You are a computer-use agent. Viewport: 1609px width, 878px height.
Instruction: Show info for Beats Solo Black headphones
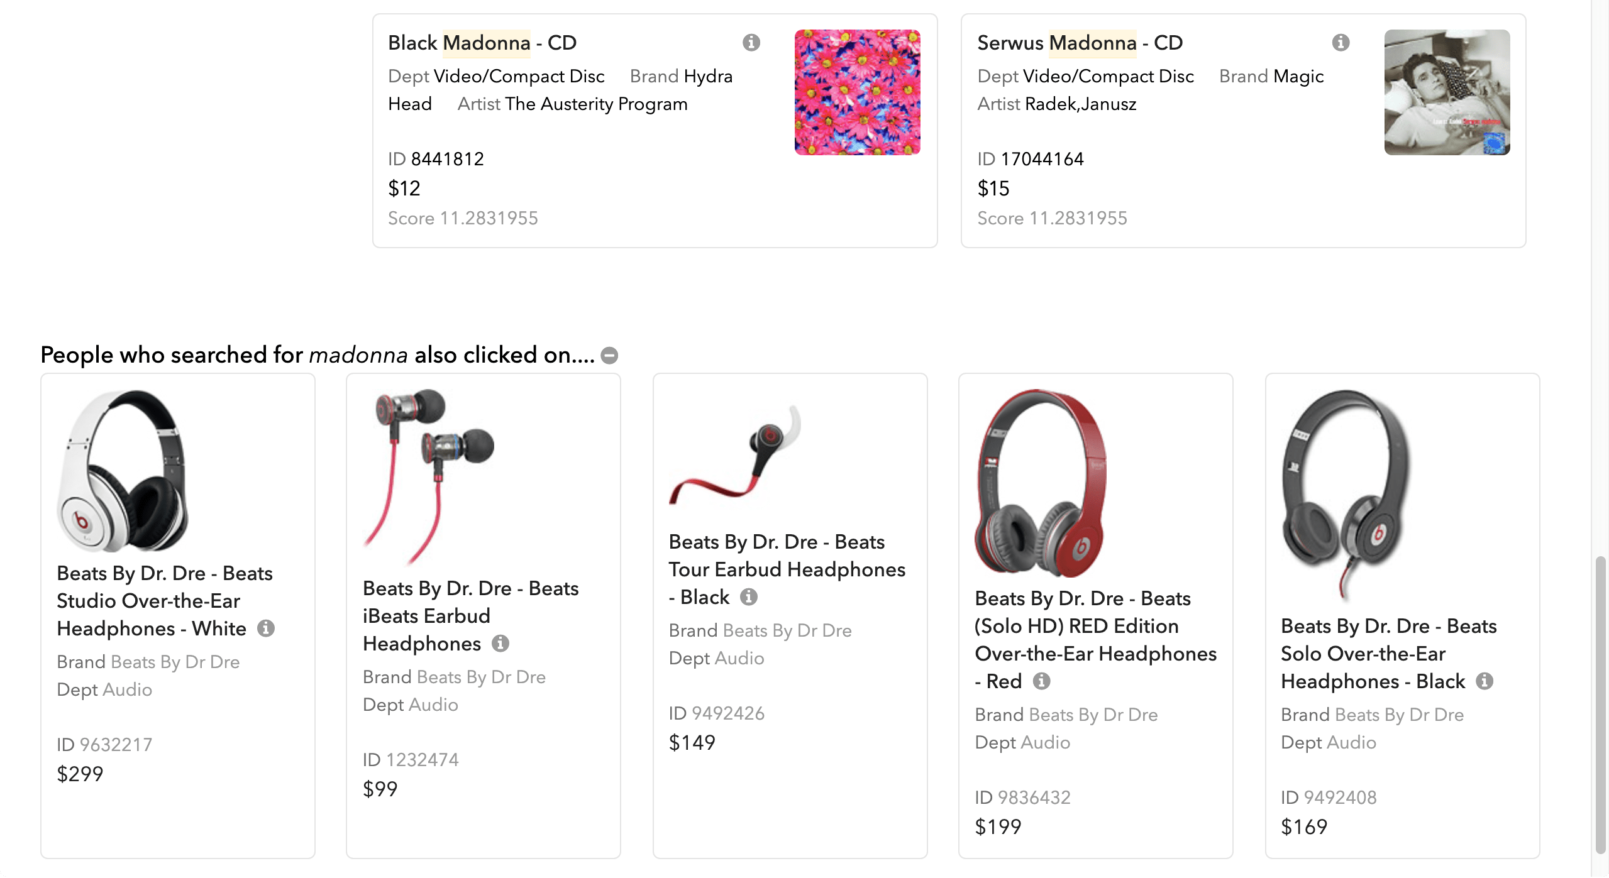coord(1485,681)
